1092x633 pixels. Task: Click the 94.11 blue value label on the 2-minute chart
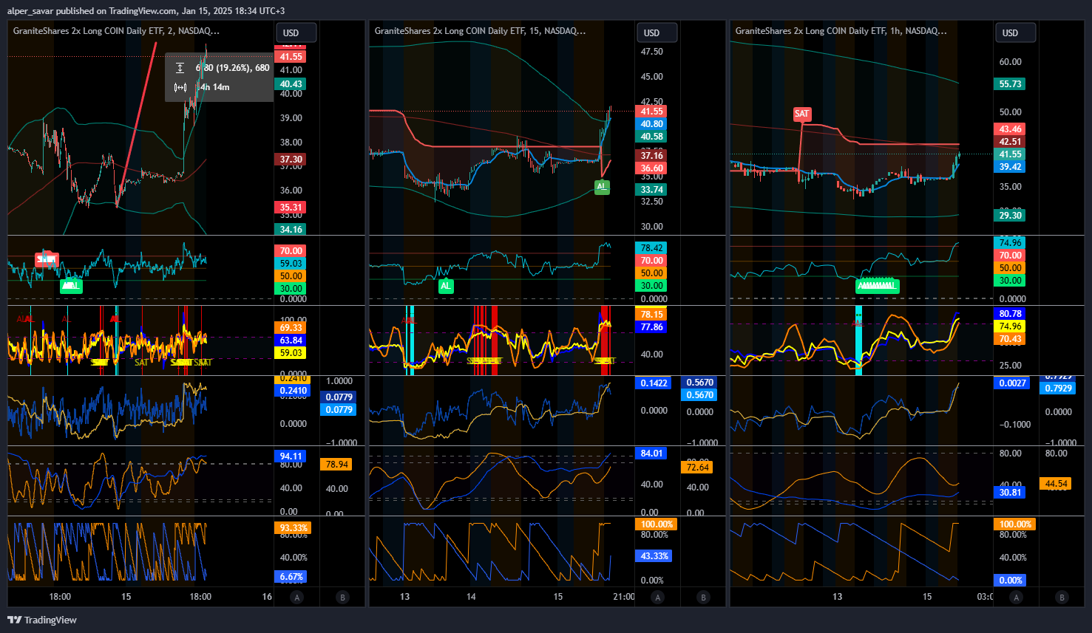291,456
